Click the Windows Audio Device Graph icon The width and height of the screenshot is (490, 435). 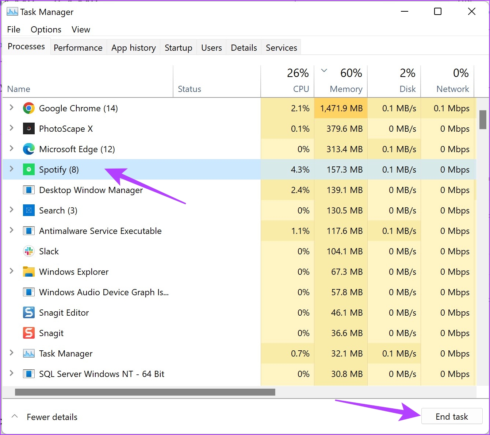pos(29,292)
